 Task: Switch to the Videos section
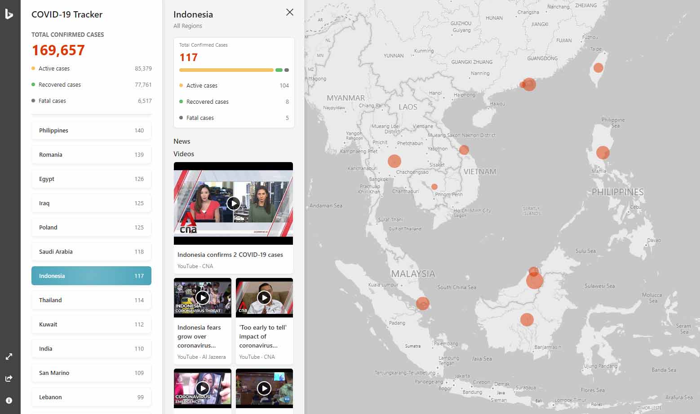(184, 154)
